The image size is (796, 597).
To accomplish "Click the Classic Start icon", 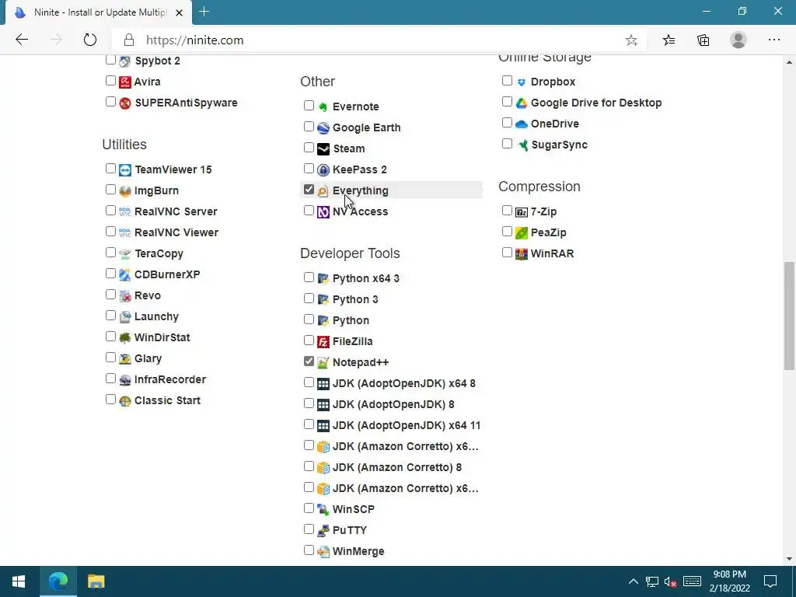I will [x=125, y=400].
